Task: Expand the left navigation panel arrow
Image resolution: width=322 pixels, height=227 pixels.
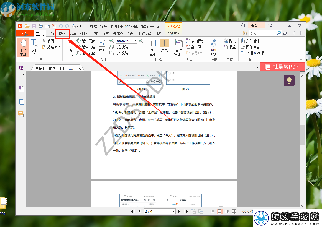Action: point(23,75)
